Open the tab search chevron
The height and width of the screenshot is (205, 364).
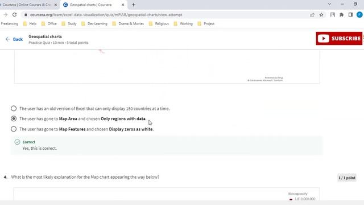point(329,4)
